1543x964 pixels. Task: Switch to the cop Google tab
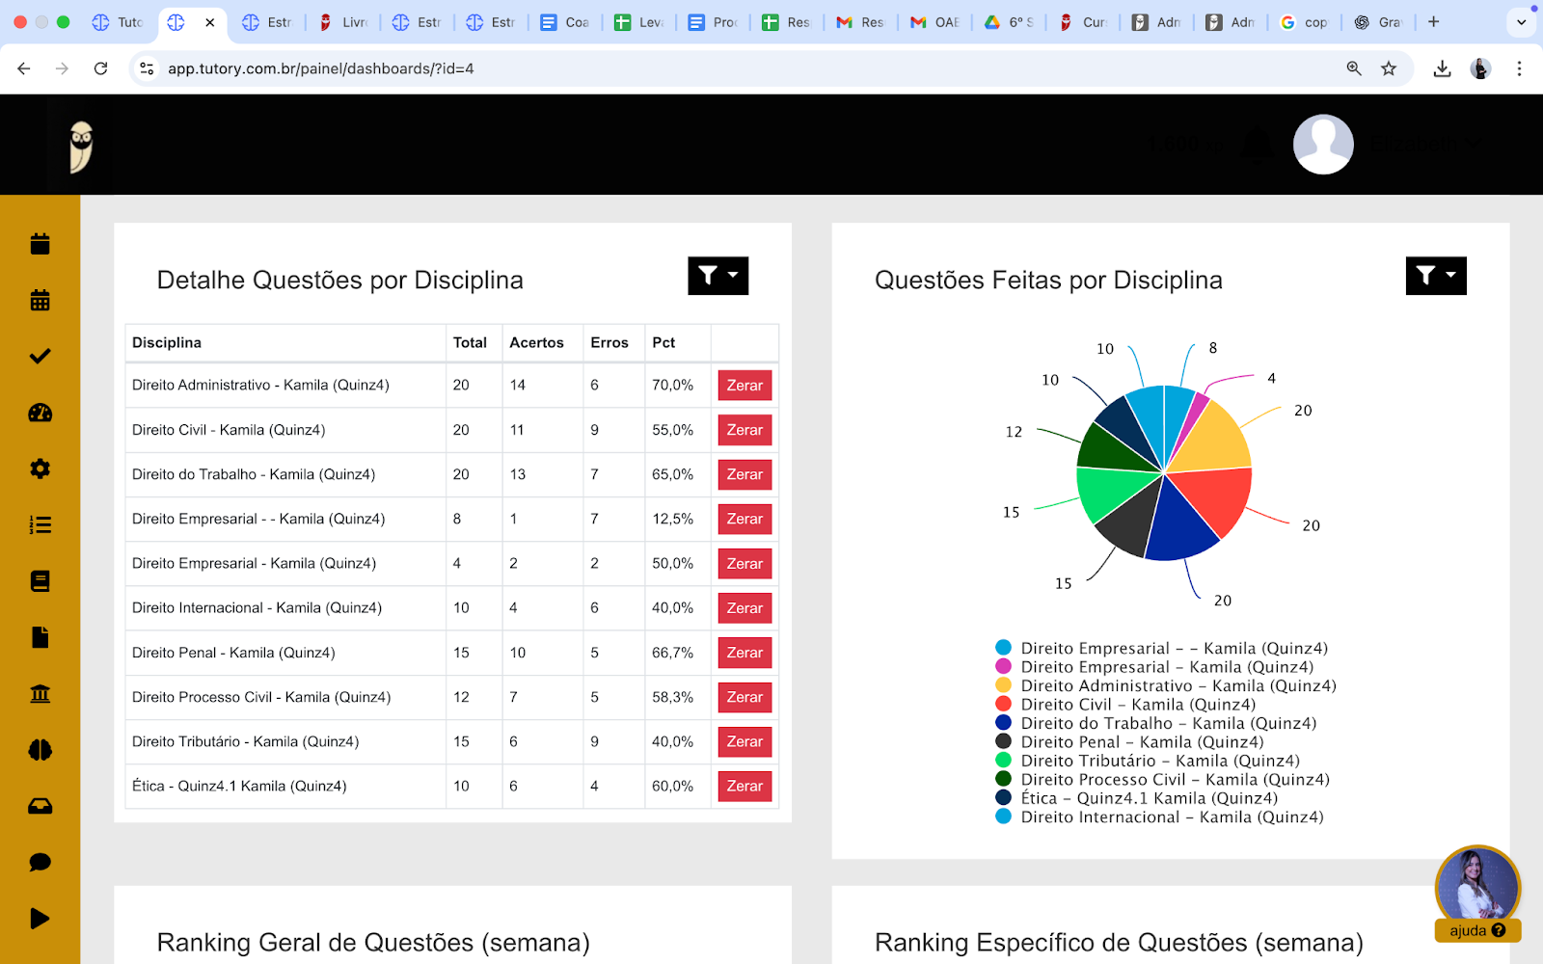(x=1304, y=22)
